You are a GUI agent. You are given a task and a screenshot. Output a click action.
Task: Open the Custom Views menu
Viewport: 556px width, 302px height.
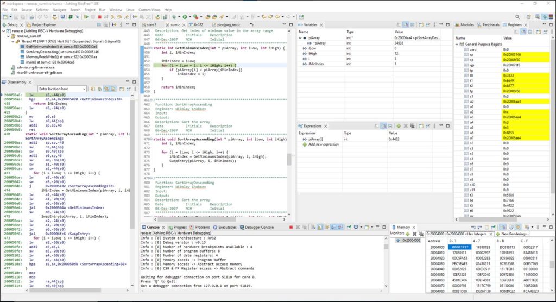coord(149,10)
